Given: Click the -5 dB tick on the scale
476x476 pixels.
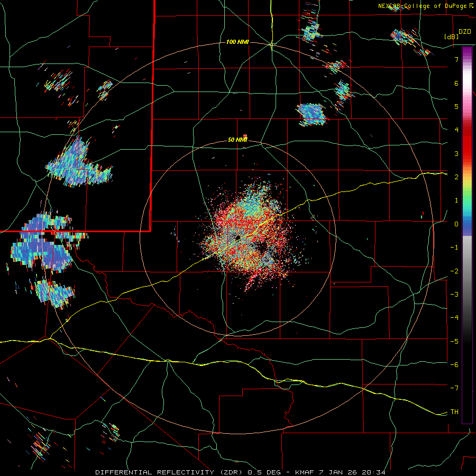Looking at the screenshot, I should (x=454, y=342).
